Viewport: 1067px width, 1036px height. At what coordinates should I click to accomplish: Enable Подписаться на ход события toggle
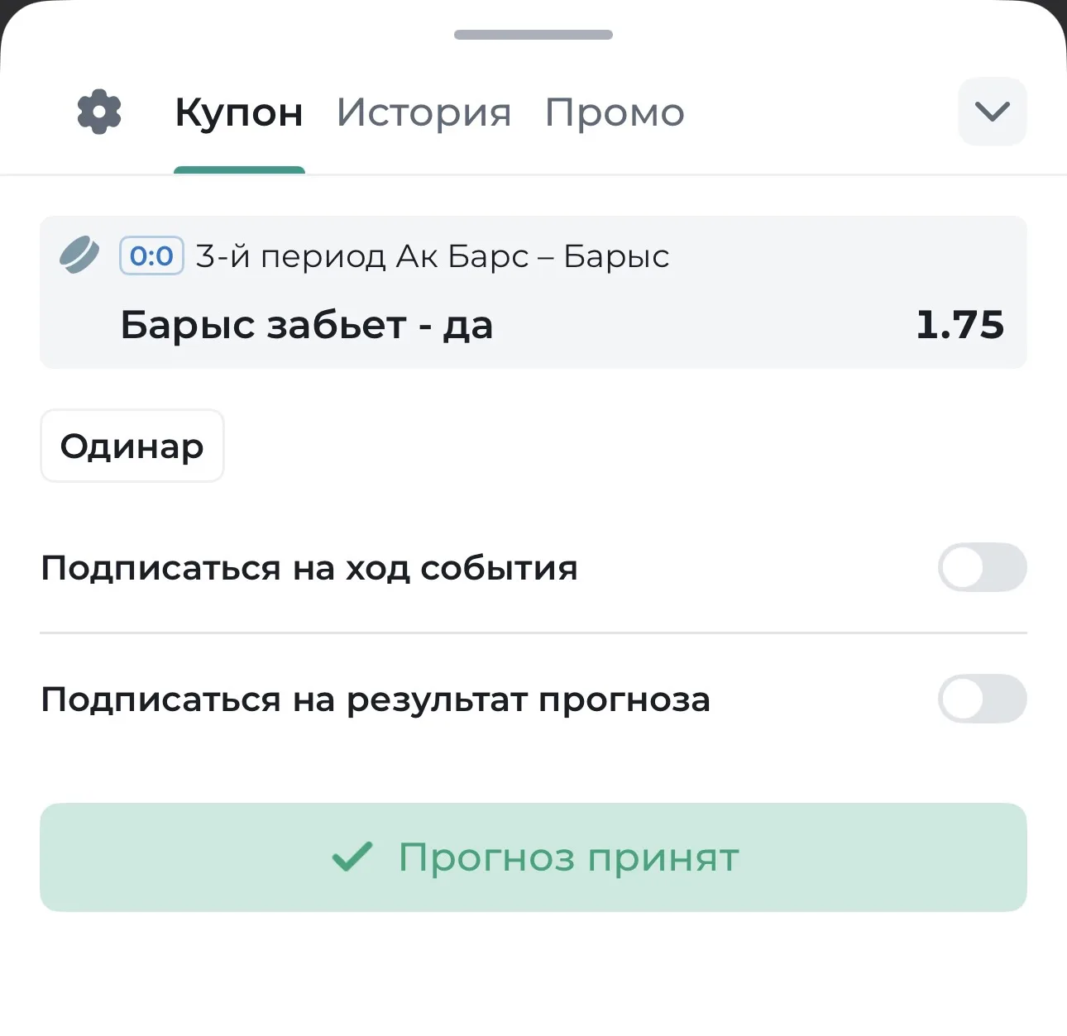tap(983, 567)
